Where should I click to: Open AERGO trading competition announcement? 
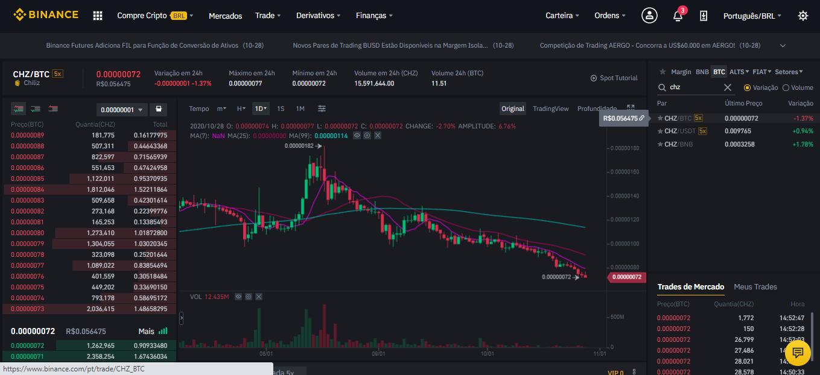[650, 45]
